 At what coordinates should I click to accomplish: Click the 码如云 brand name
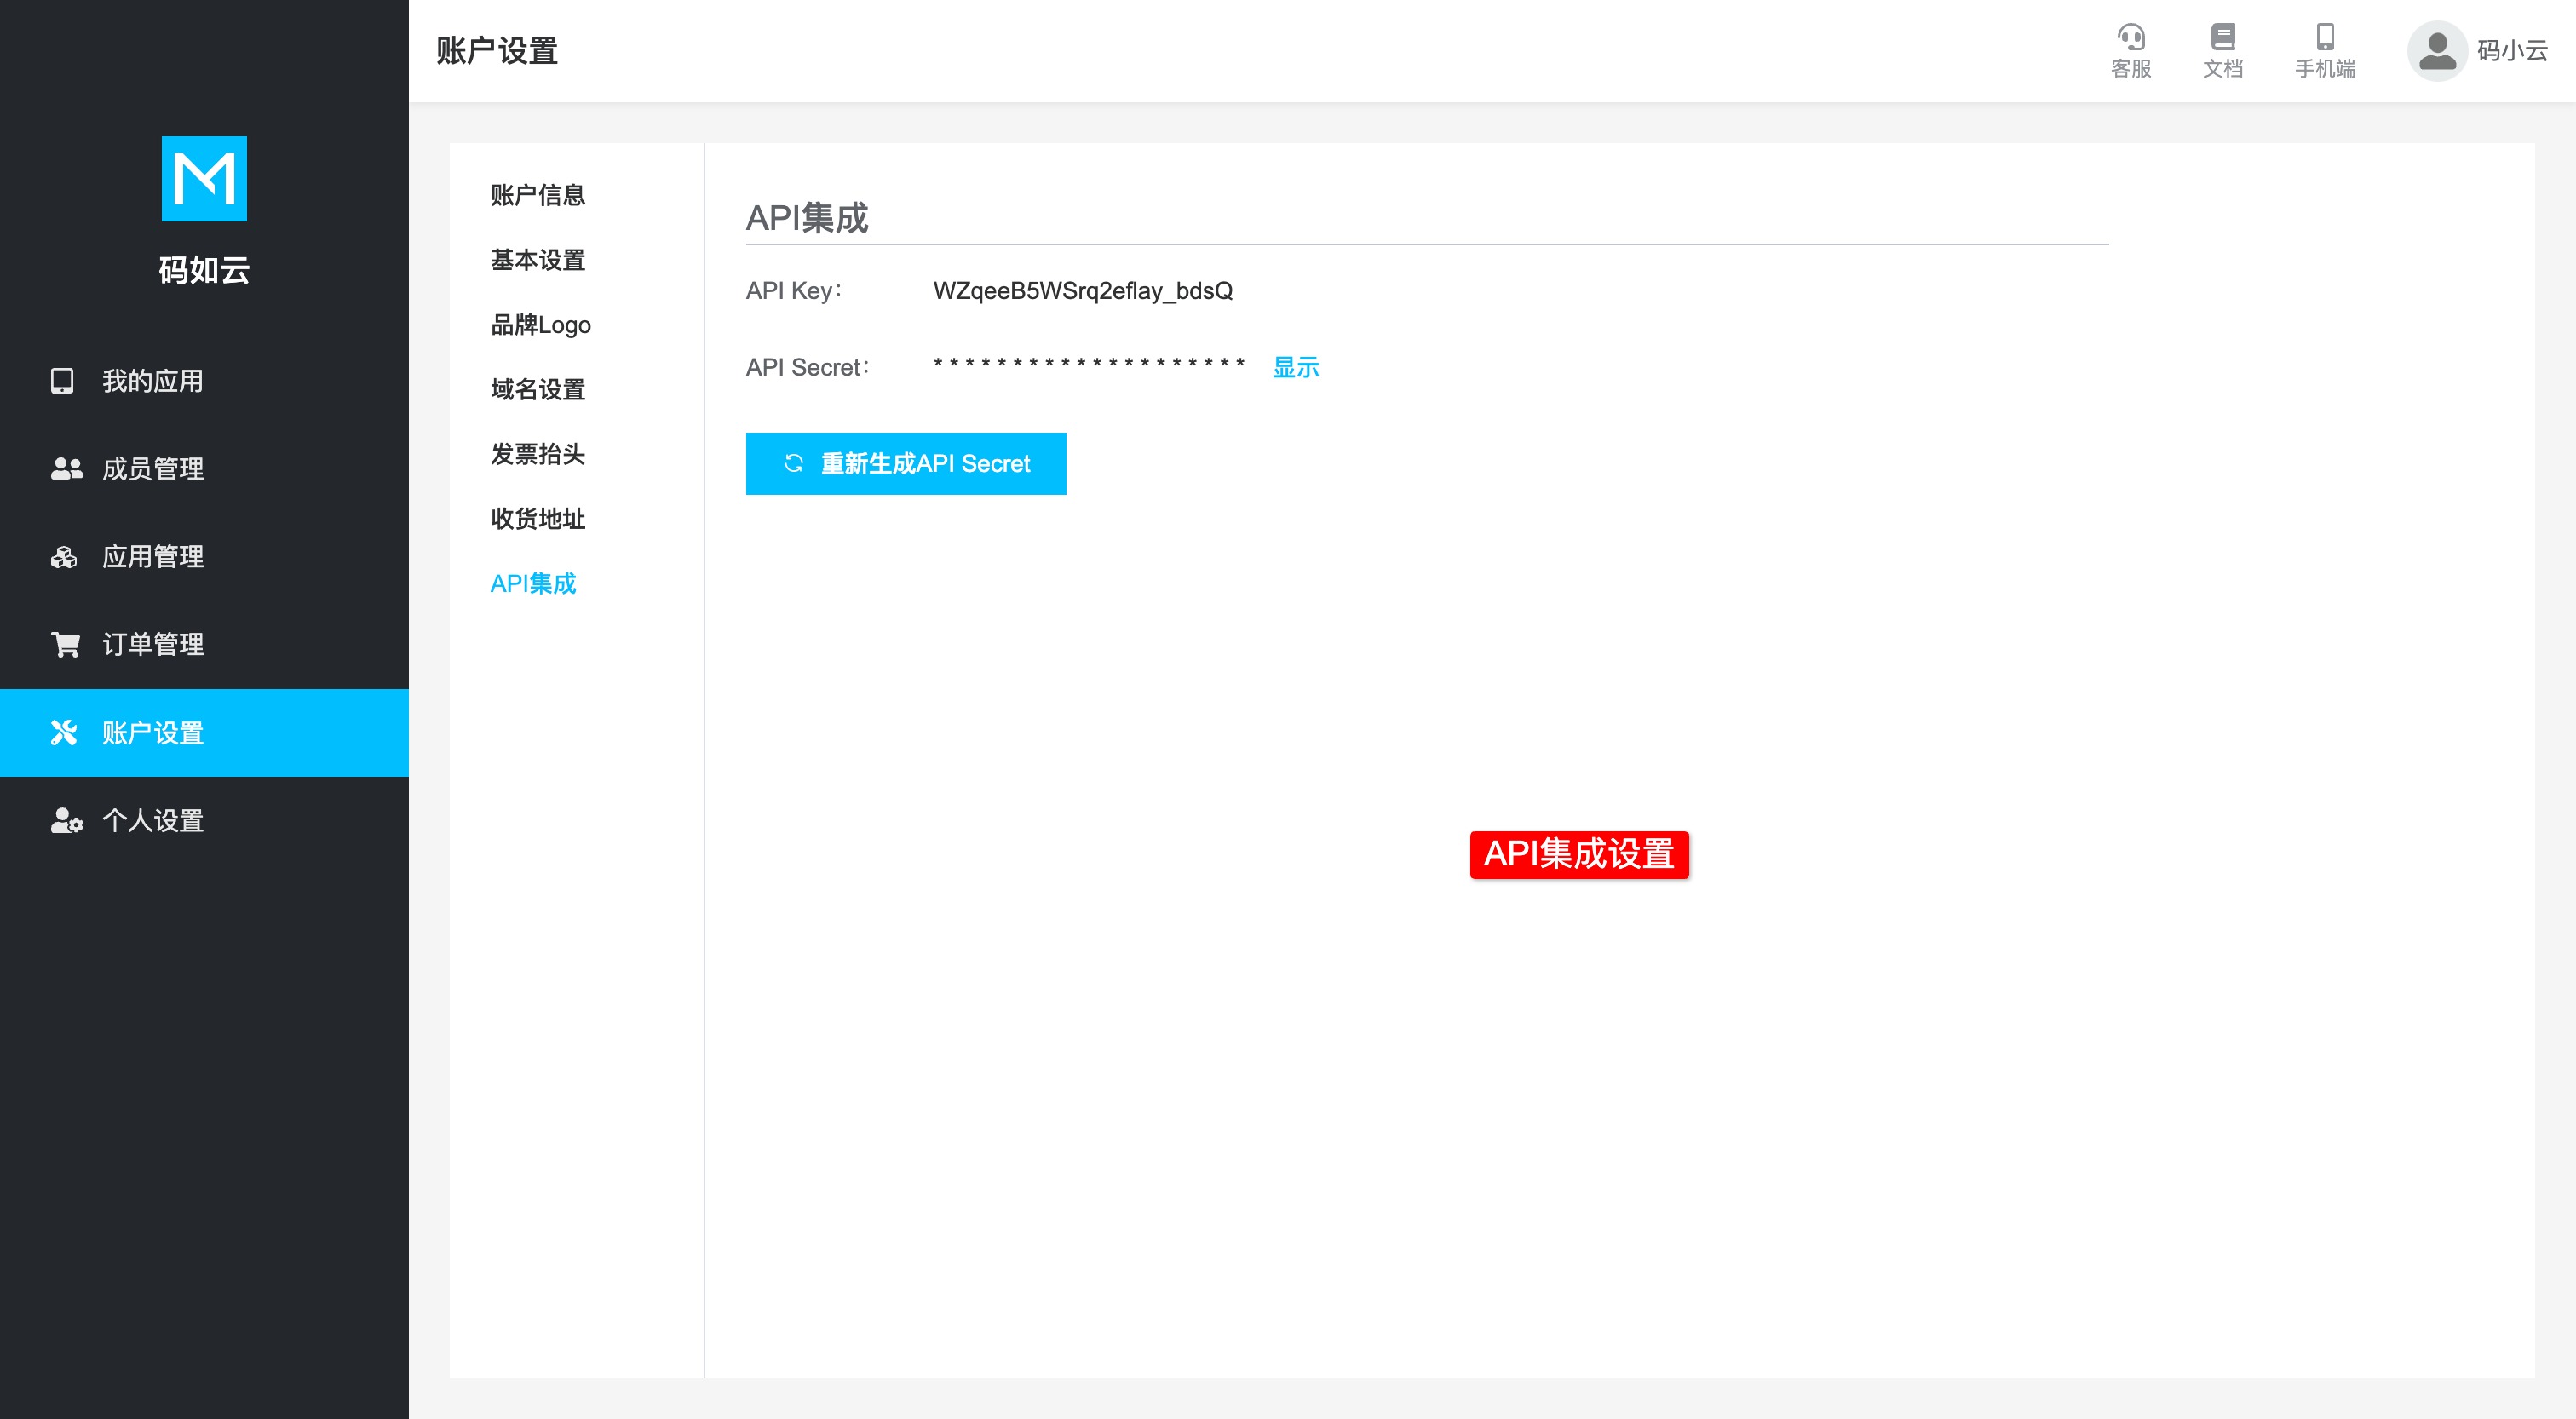[204, 270]
